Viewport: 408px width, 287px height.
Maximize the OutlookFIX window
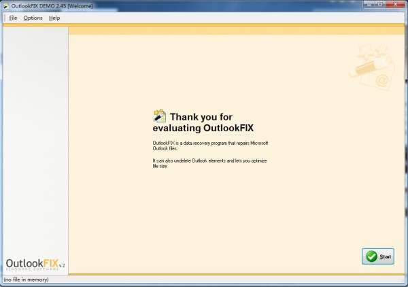(380, 4)
